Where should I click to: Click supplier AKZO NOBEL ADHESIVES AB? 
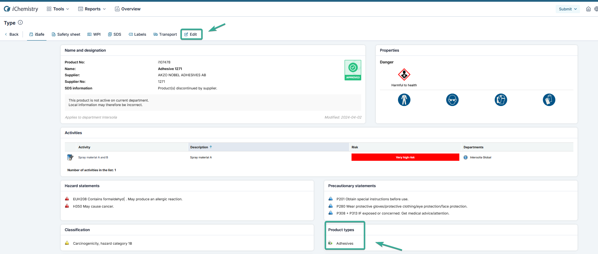point(182,75)
